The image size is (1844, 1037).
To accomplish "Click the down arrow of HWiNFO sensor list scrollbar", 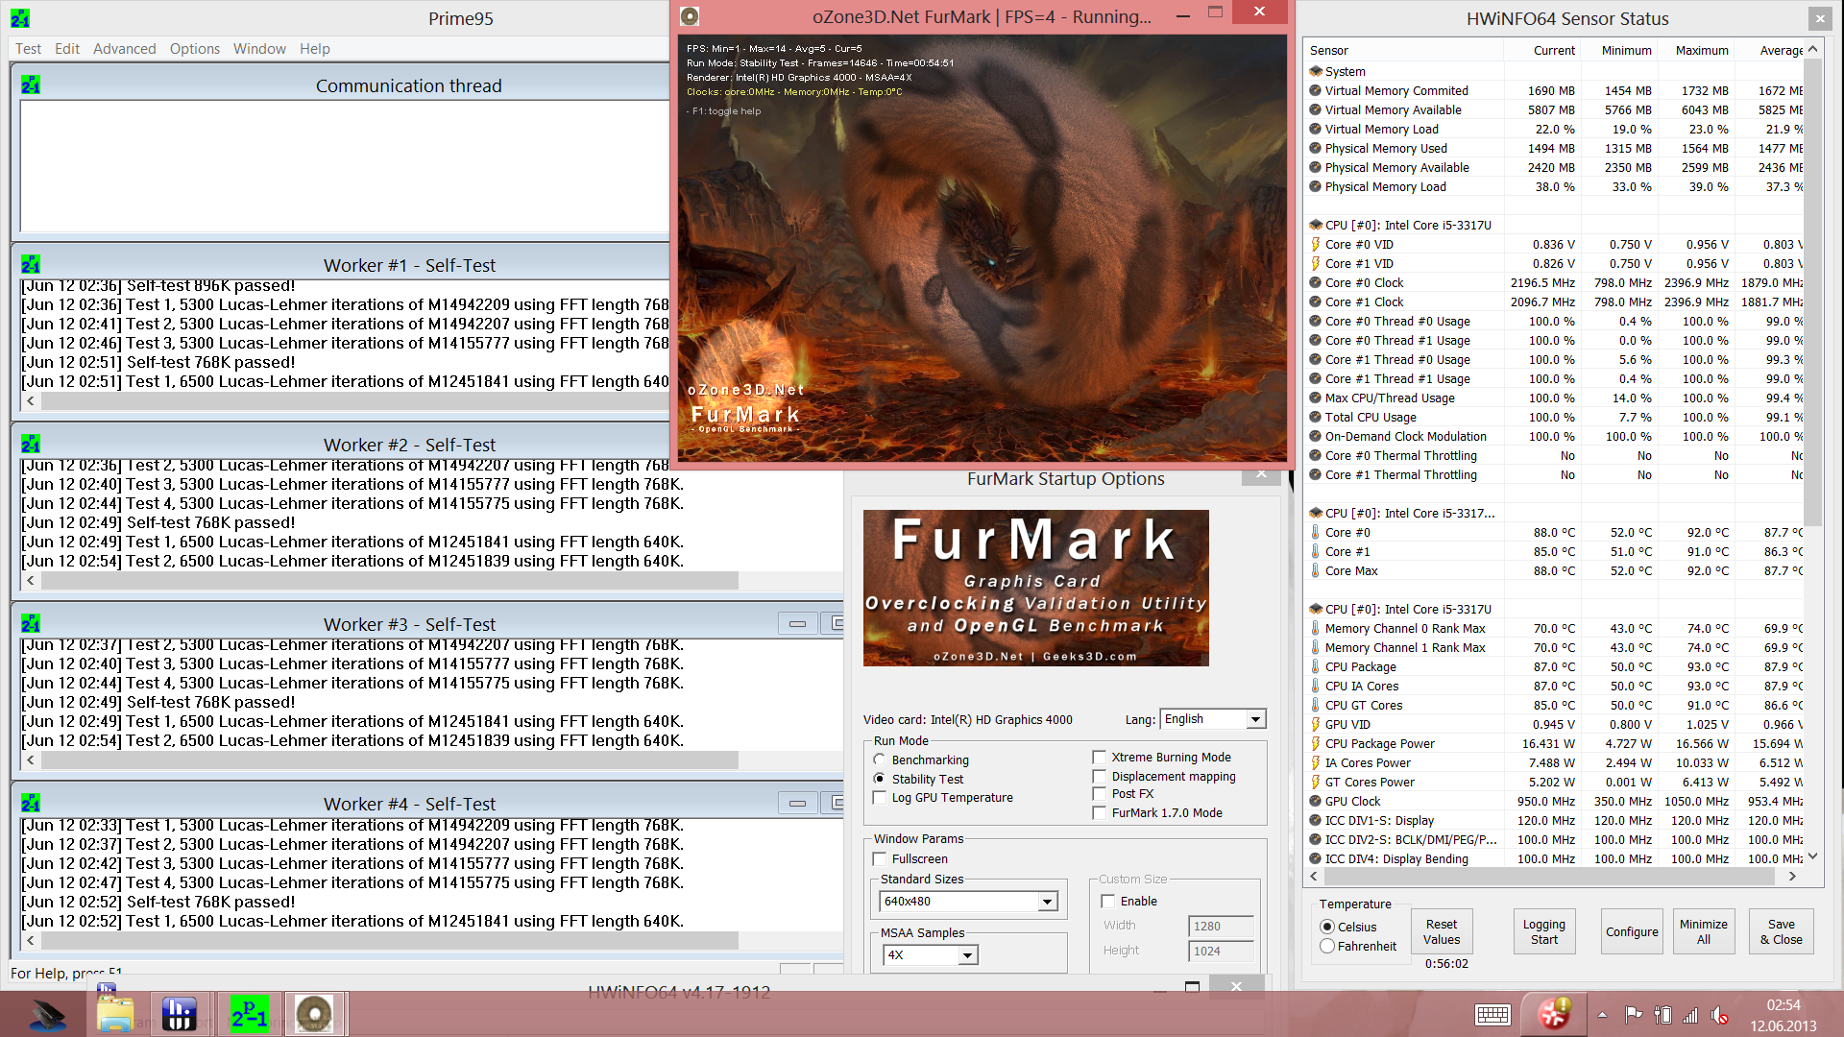I will tap(1812, 856).
